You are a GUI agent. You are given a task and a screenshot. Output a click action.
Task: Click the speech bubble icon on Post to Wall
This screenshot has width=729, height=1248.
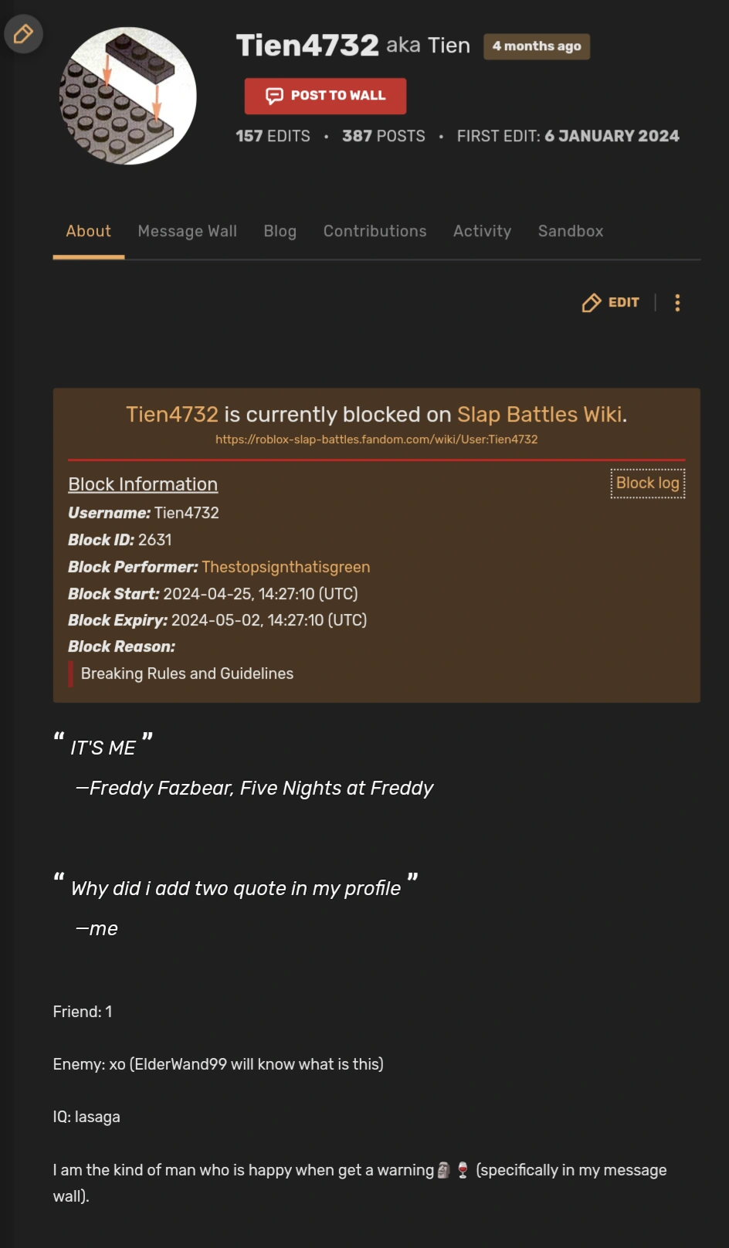274,96
